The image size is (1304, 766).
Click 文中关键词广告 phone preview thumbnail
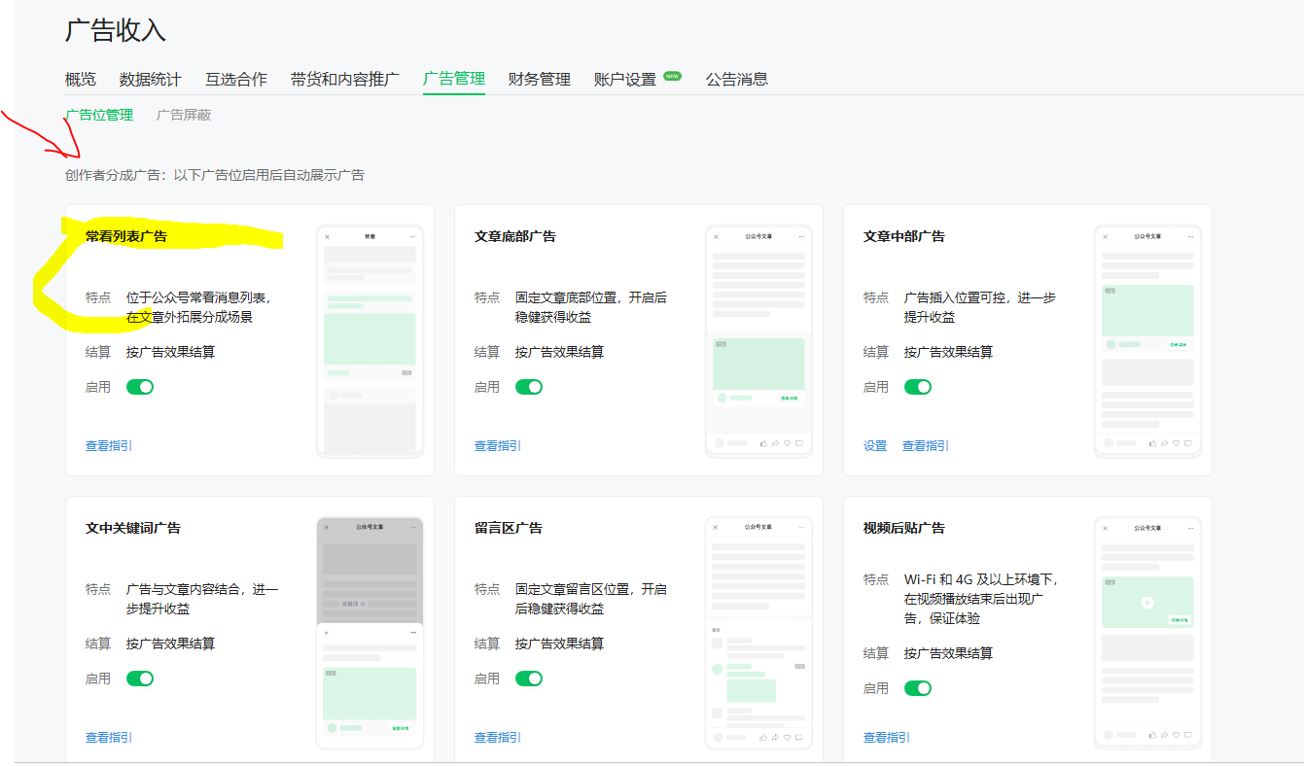click(370, 633)
